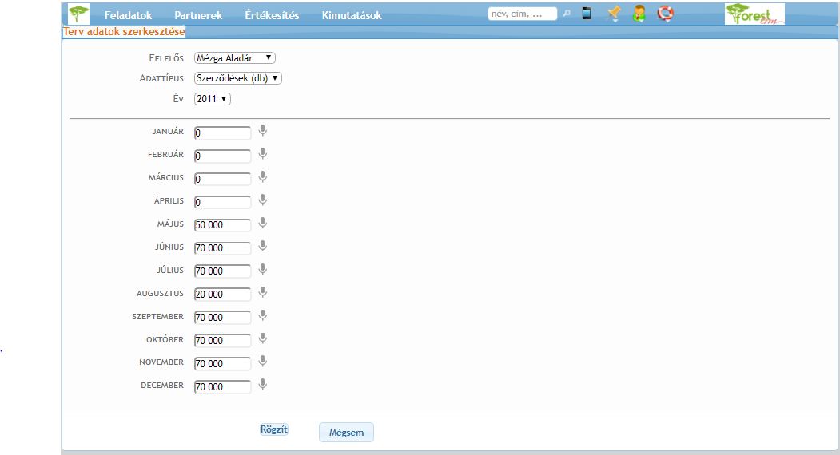The height and width of the screenshot is (455, 840).
Task: Click microphone icon next to Január
Action: 262,132
